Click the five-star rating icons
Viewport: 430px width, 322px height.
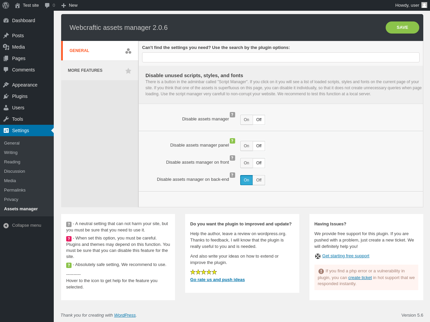(204, 272)
